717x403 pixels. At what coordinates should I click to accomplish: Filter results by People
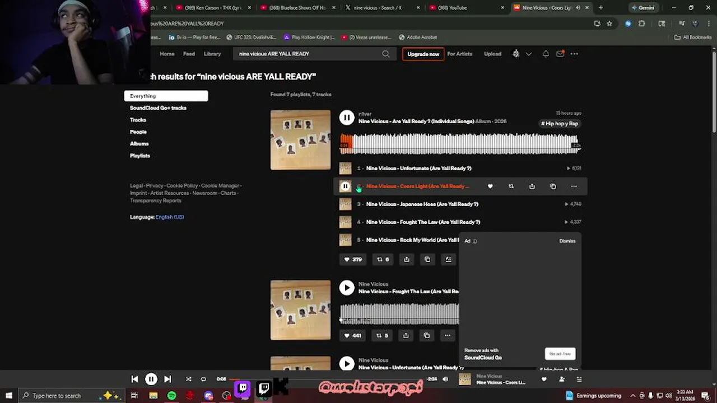pos(138,132)
